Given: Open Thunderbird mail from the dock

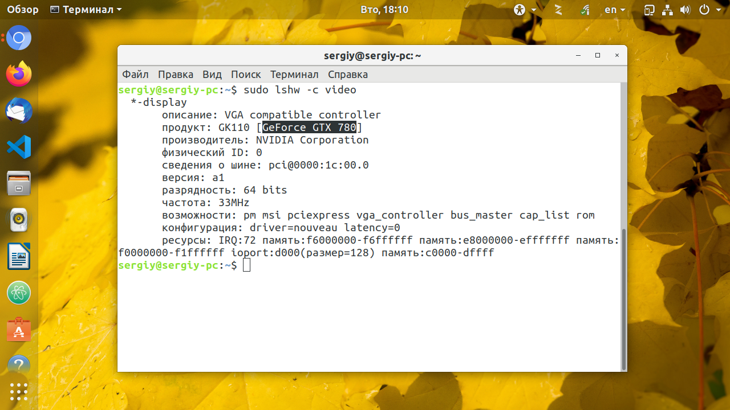Looking at the screenshot, I should point(19,110).
